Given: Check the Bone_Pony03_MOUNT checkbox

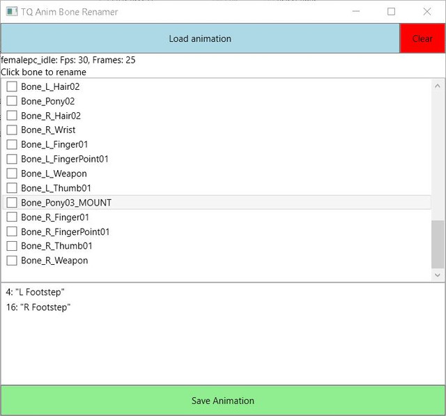Looking at the screenshot, I should (x=12, y=203).
